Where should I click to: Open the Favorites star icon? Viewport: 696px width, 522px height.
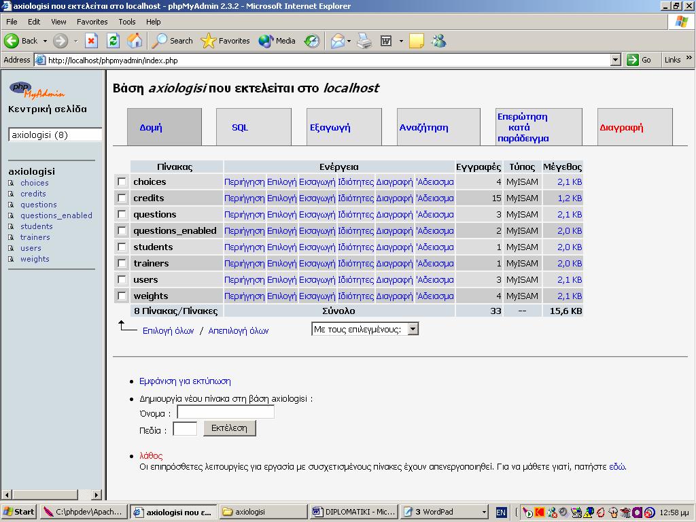pyautogui.click(x=208, y=41)
